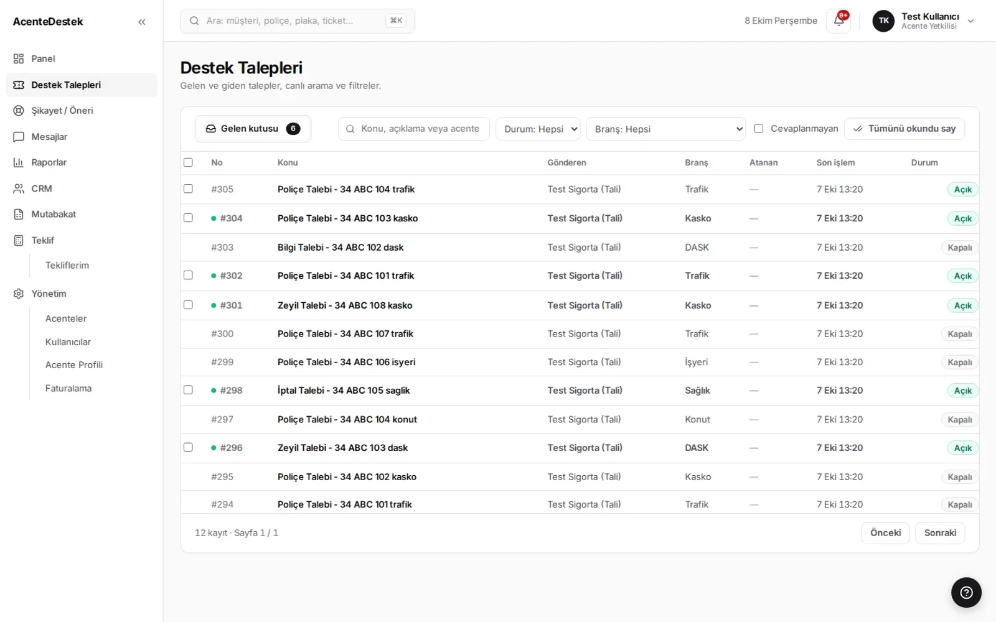Click the global search magnifier icon
Image resolution: width=996 pixels, height=622 pixels.
click(x=194, y=21)
